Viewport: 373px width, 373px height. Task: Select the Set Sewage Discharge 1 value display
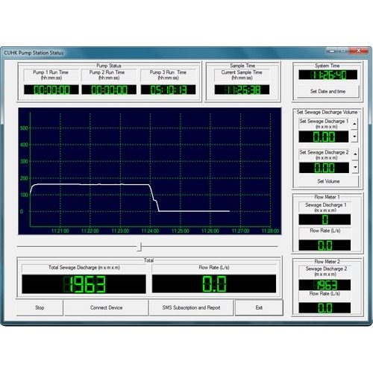(324, 137)
